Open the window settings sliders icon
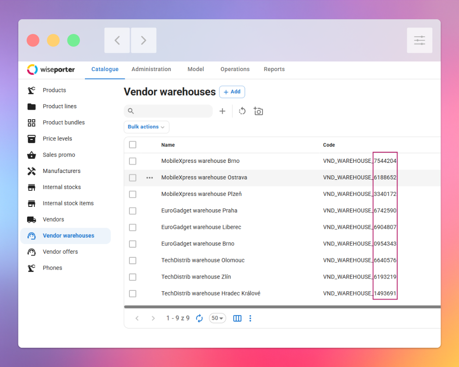Image resolution: width=459 pixels, height=367 pixels. point(420,40)
